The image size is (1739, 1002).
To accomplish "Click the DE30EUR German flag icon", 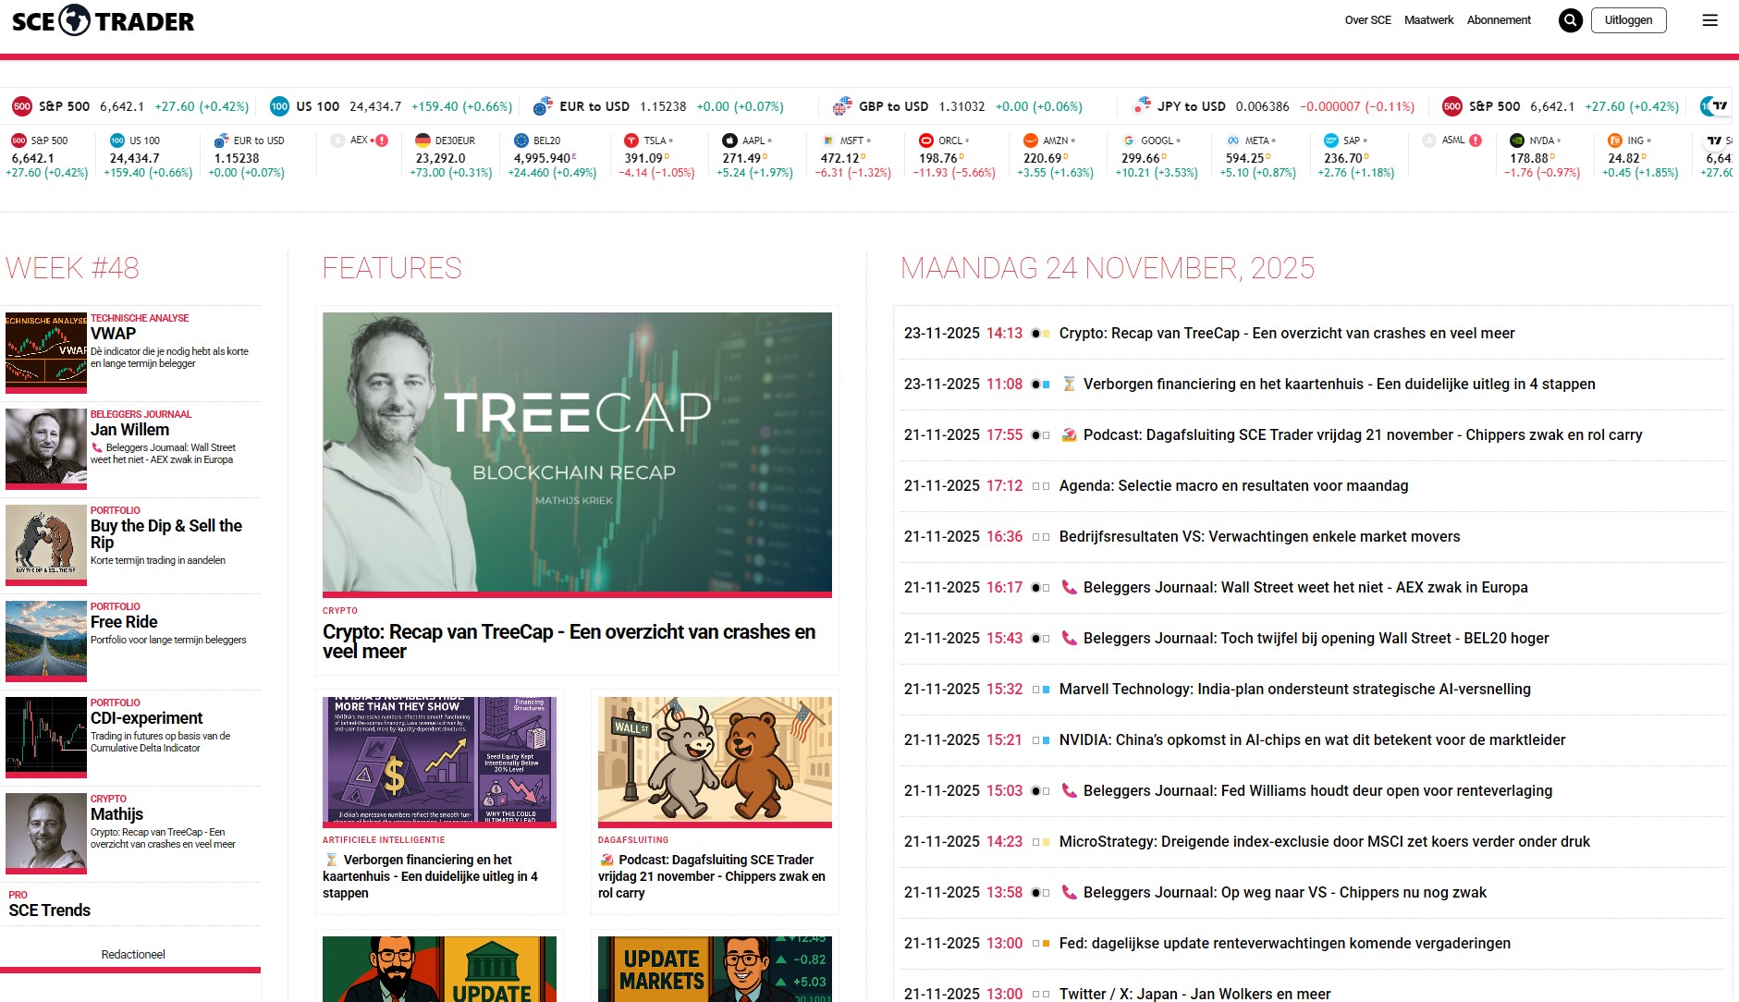I will (423, 141).
